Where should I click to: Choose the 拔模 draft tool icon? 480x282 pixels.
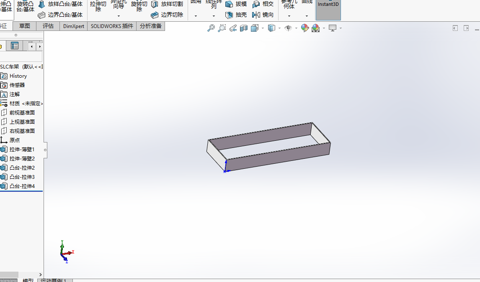click(229, 4)
